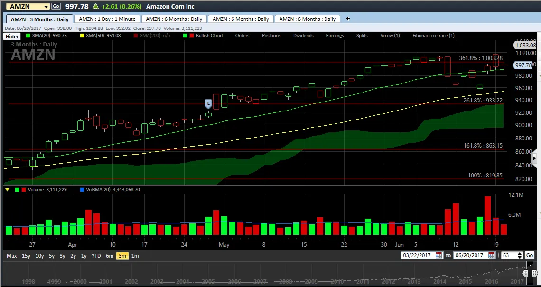This screenshot has width=541, height=287.
Task: Click the Go button beside ticker box
Action: click(56, 6)
